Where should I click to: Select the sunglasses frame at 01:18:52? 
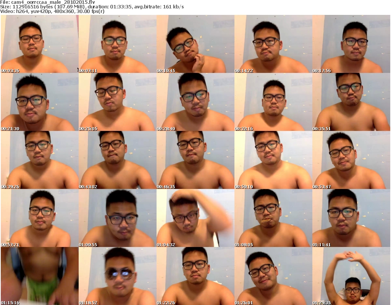[x=118, y=276]
